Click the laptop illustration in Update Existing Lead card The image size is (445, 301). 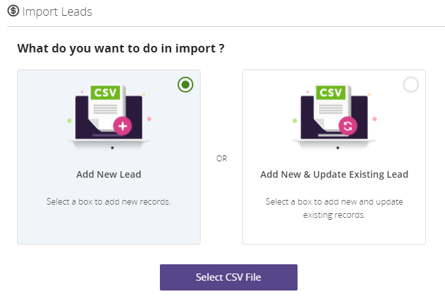click(x=334, y=117)
